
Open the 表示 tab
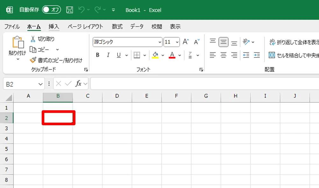click(x=175, y=26)
